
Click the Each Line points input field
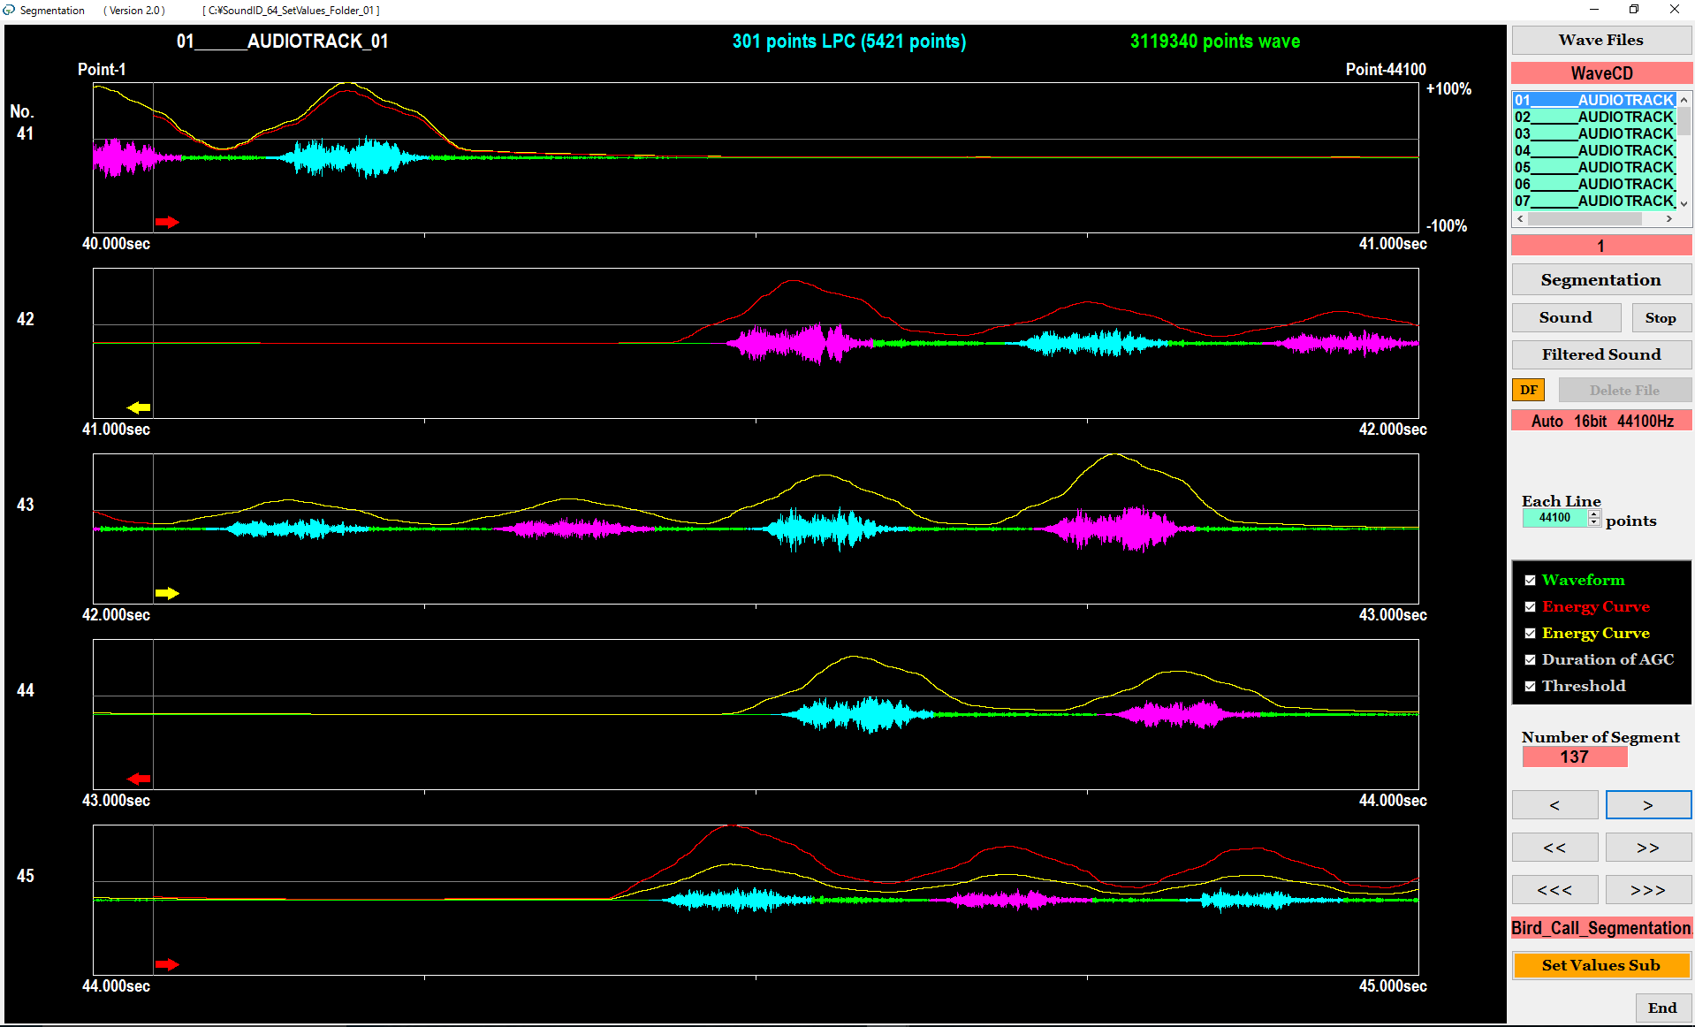(1554, 519)
